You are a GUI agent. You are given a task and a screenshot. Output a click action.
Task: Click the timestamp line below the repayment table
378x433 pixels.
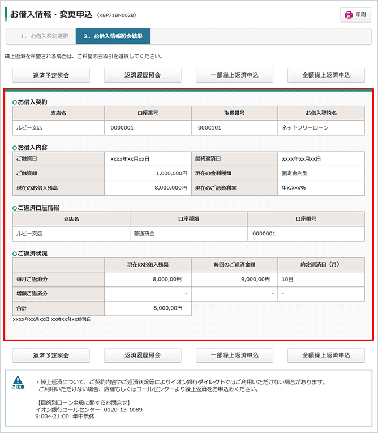(51, 319)
